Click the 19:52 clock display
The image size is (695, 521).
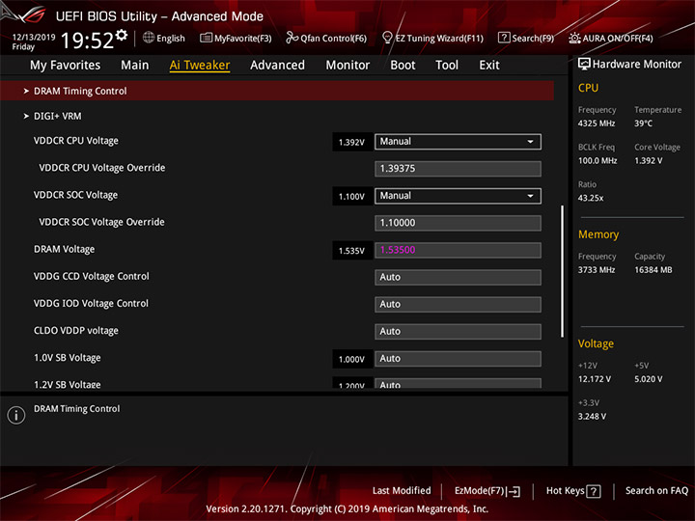click(87, 41)
